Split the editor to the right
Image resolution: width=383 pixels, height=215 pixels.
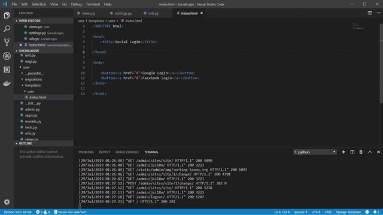coord(370,13)
